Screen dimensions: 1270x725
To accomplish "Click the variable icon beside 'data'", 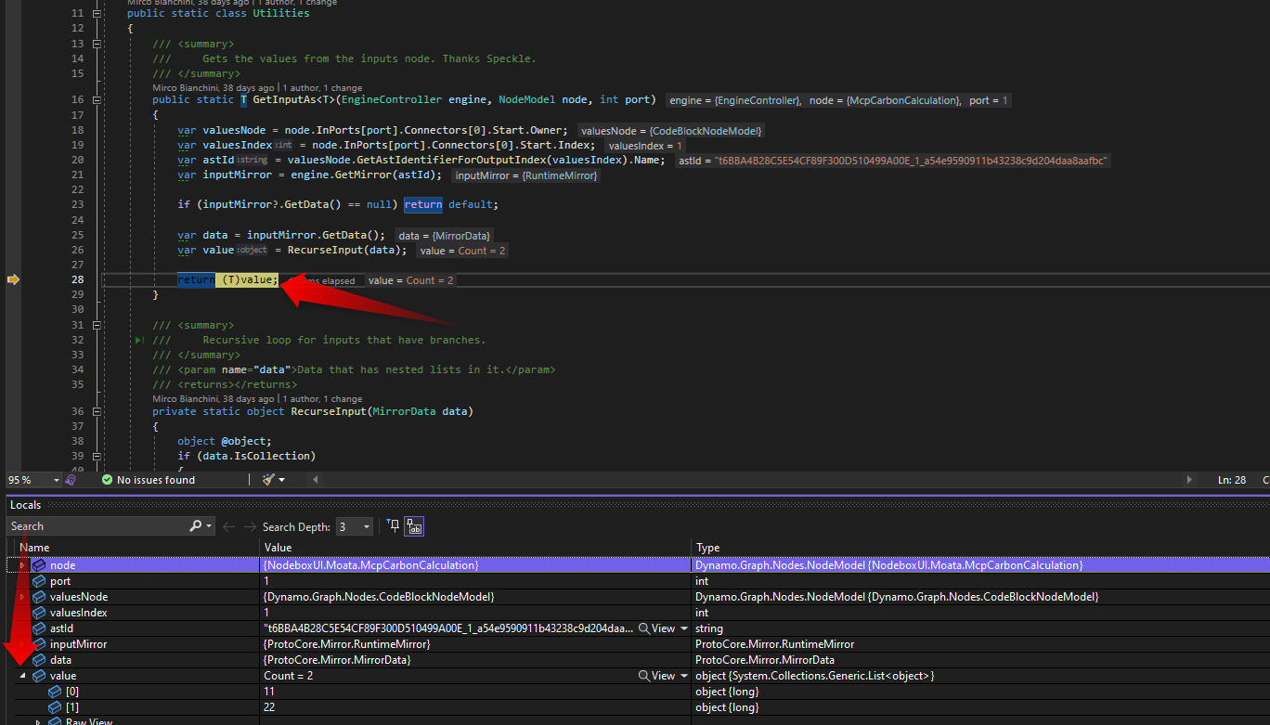I will (39, 660).
